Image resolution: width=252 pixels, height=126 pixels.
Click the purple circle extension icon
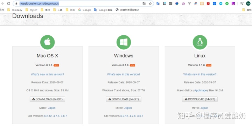(x=183, y=3)
